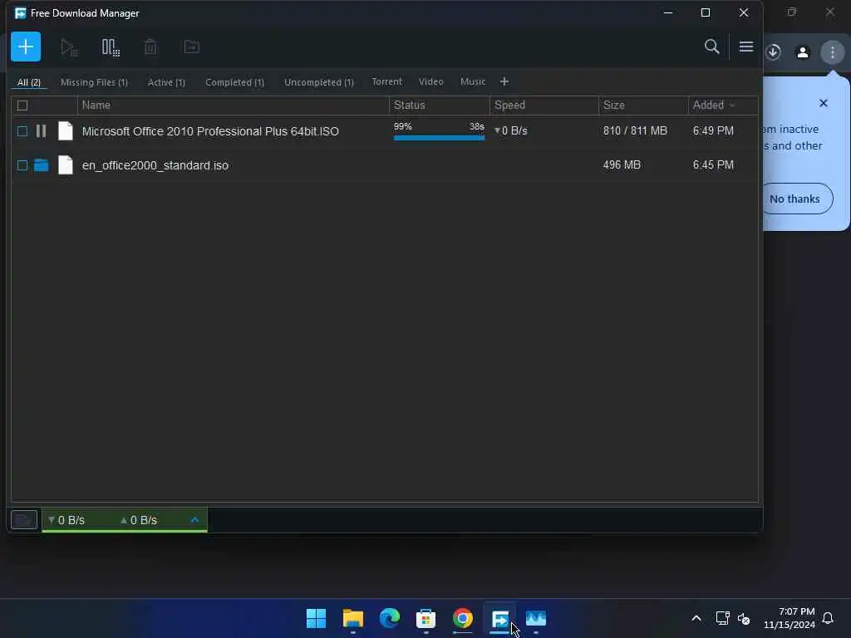
Task: Click the 0 B/s speed in Office 2010 row
Action: click(511, 130)
